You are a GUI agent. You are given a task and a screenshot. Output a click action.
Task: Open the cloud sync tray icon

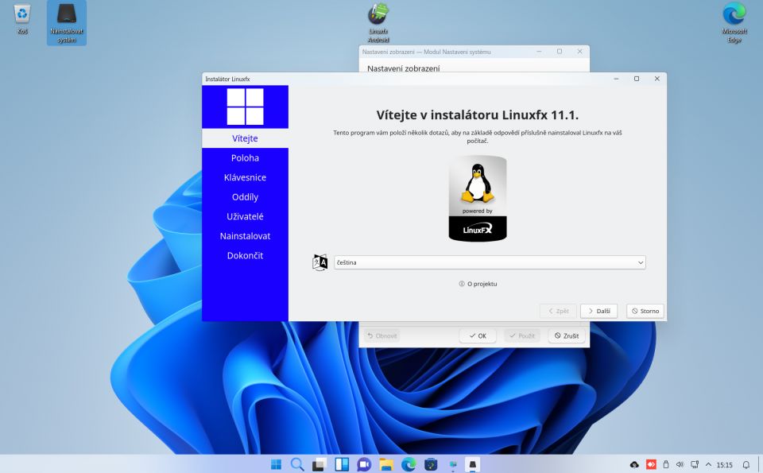click(634, 465)
